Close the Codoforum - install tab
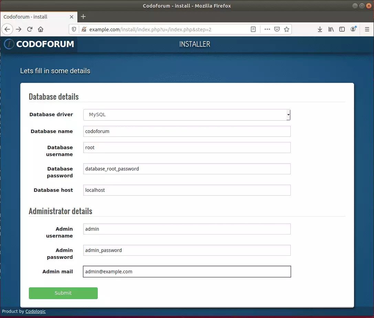Image resolution: width=374 pixels, height=318 pixels. [x=71, y=17]
